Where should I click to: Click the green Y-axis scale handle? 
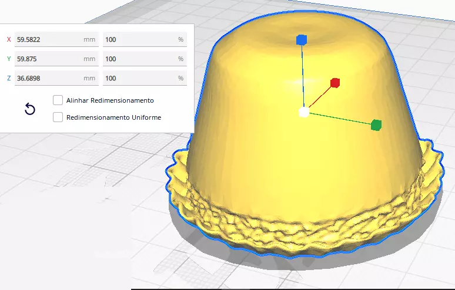coord(376,125)
